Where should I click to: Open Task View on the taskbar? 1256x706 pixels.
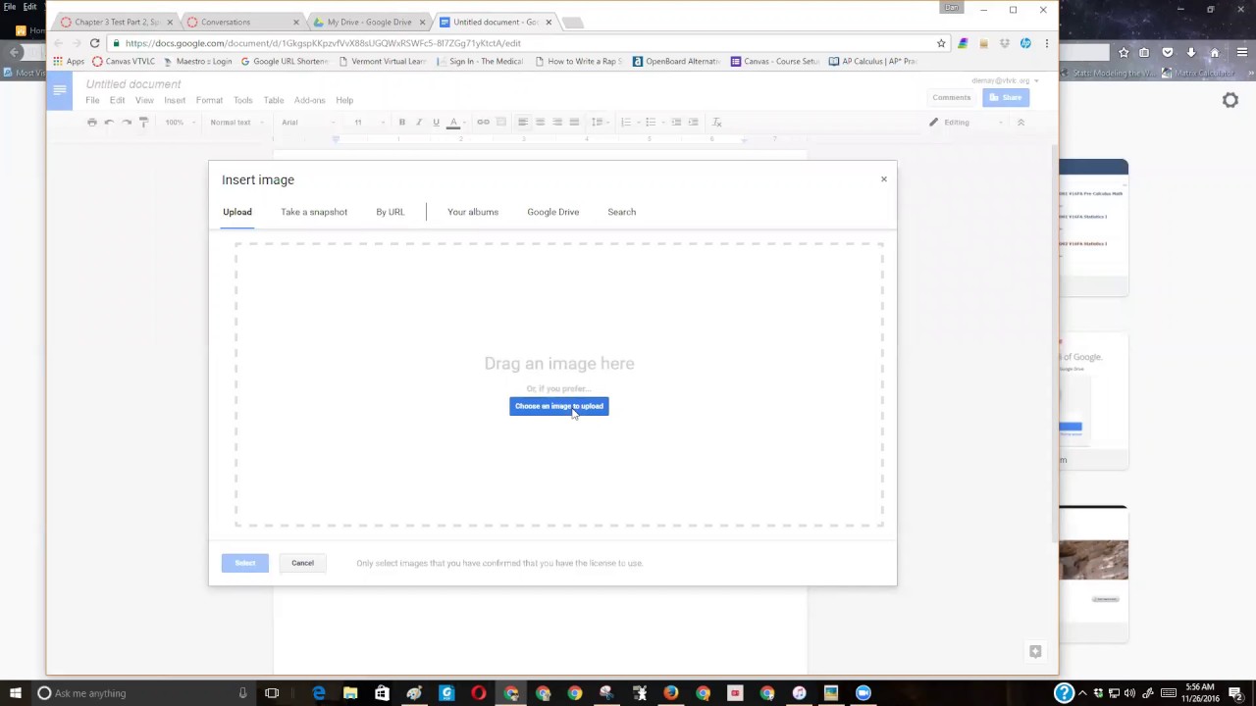pyautogui.click(x=272, y=693)
